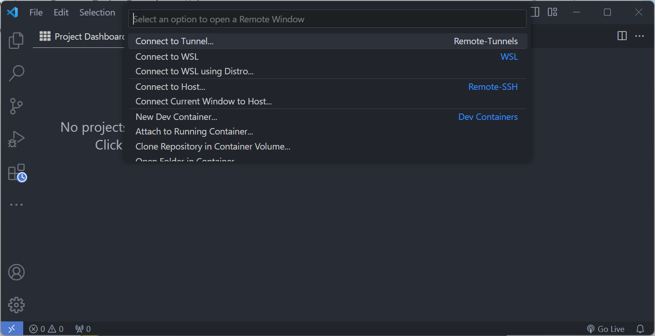Customize layout from title bar icon
Viewport: 655px width, 336px height.
[553, 12]
